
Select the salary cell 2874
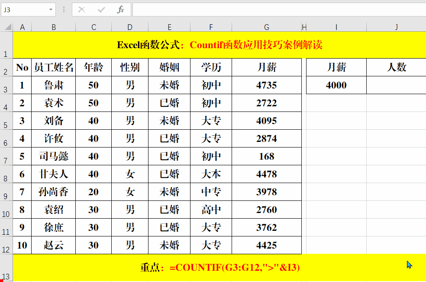pyautogui.click(x=267, y=138)
